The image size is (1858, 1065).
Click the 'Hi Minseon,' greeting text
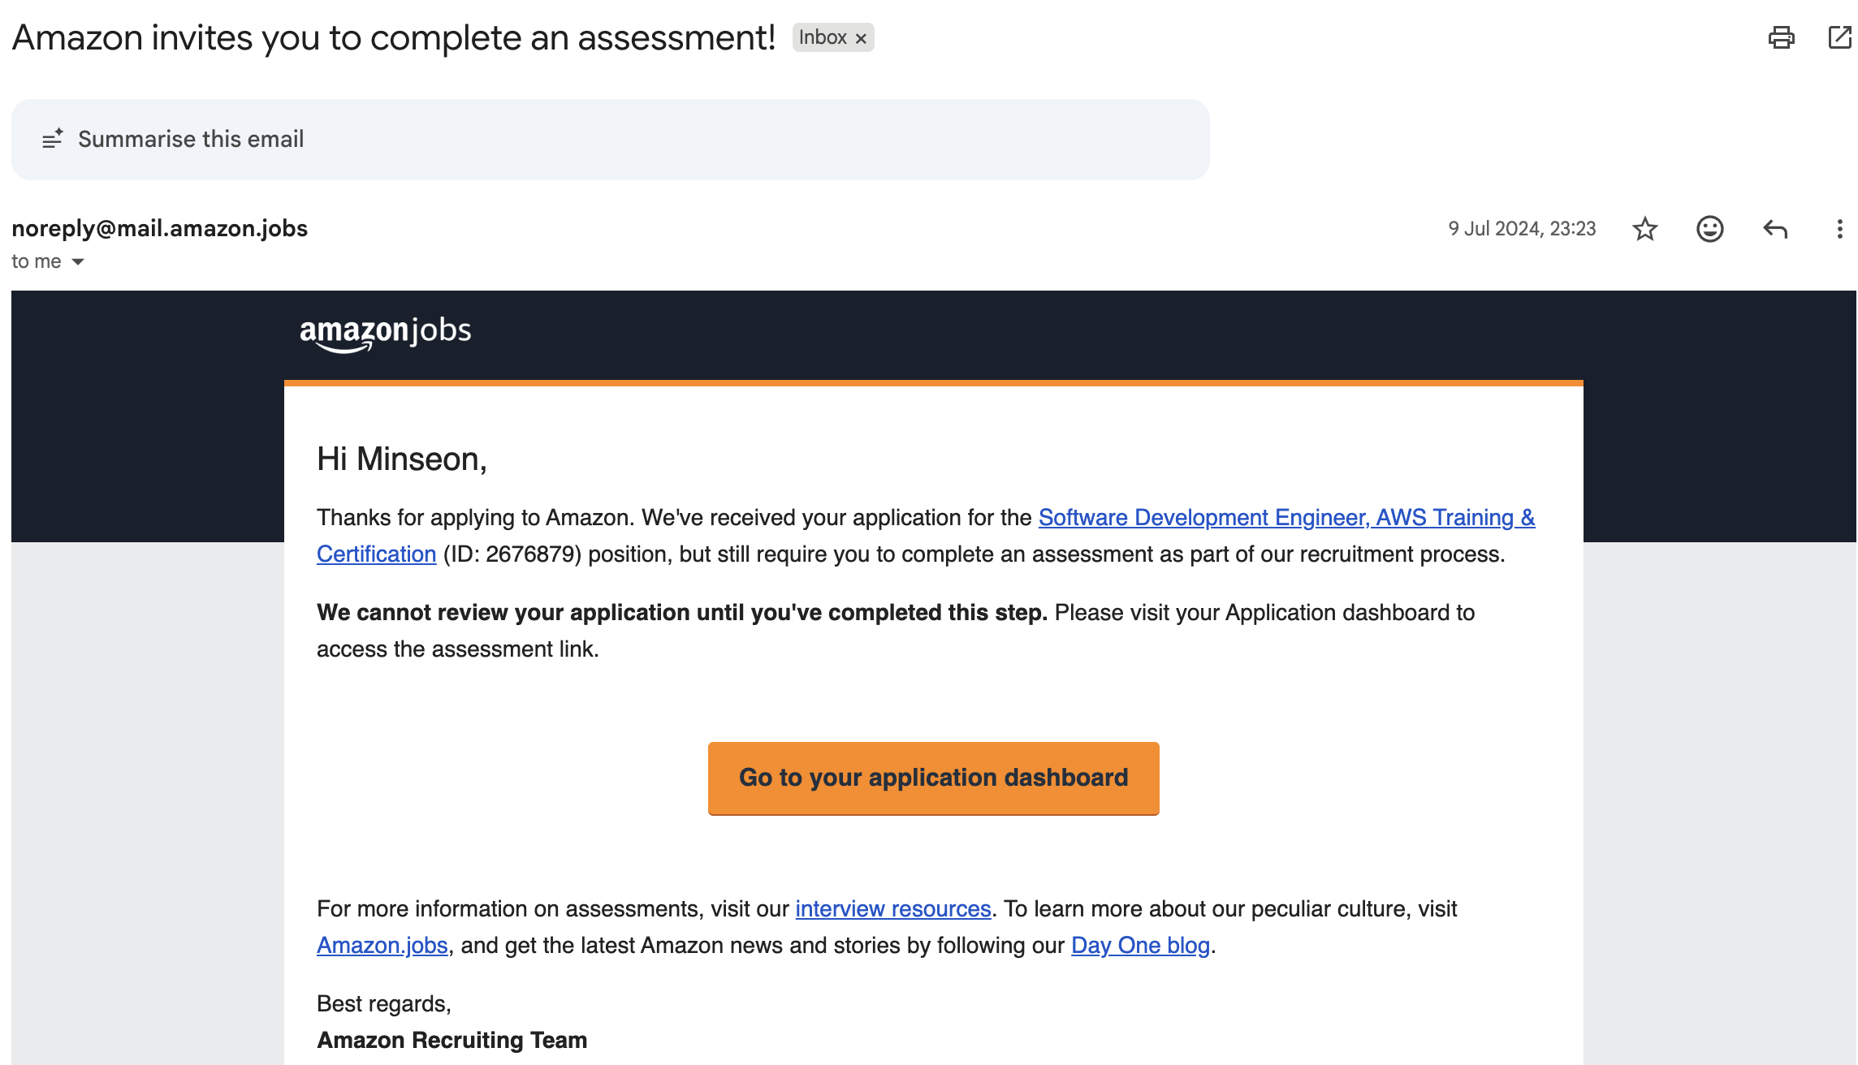point(402,459)
